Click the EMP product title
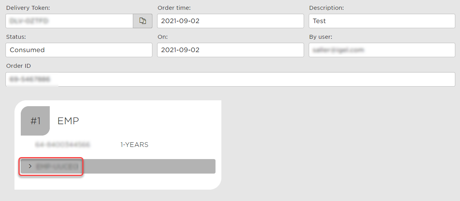Viewport: 460px width, 201px height. 68,121
